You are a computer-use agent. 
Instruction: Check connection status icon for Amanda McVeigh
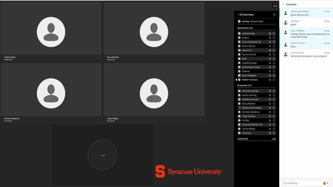point(270,91)
